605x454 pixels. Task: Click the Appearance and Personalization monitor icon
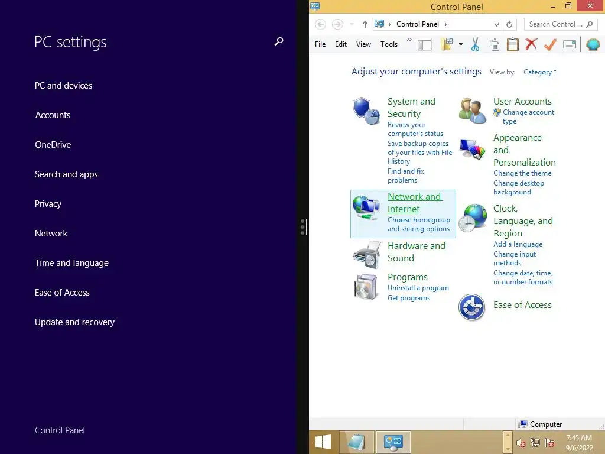coord(472,148)
